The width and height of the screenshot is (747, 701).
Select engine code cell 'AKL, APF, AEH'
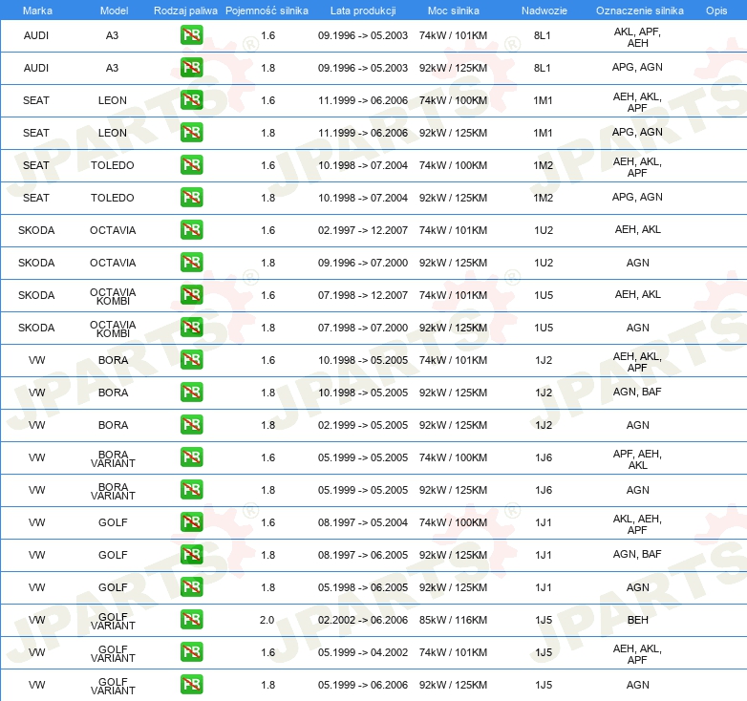tap(637, 37)
